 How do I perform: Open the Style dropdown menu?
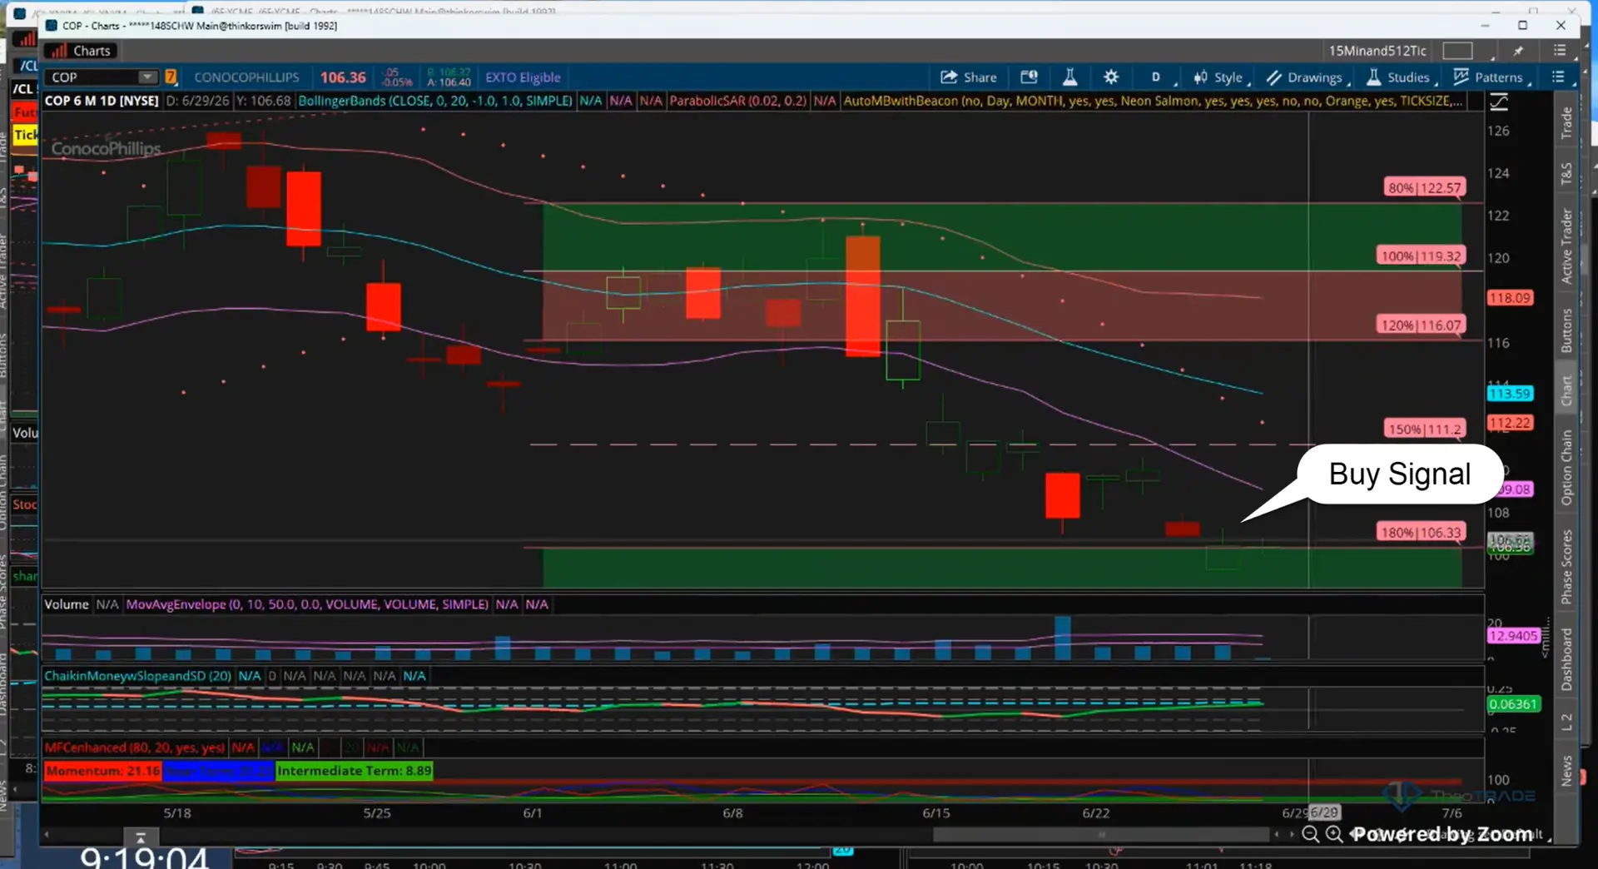pyautogui.click(x=1220, y=77)
